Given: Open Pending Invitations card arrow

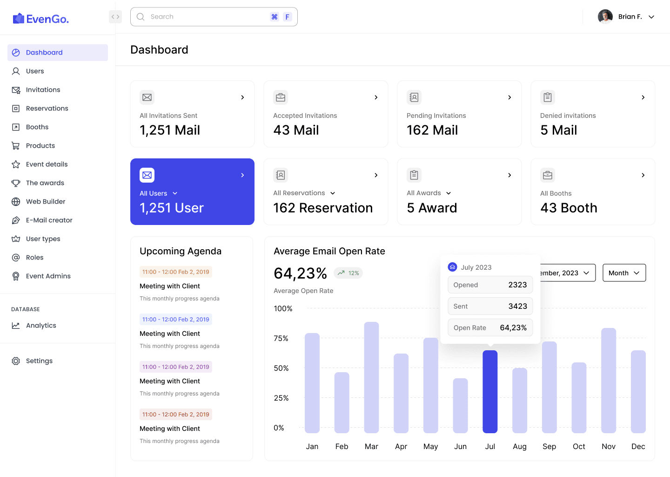Looking at the screenshot, I should point(509,97).
